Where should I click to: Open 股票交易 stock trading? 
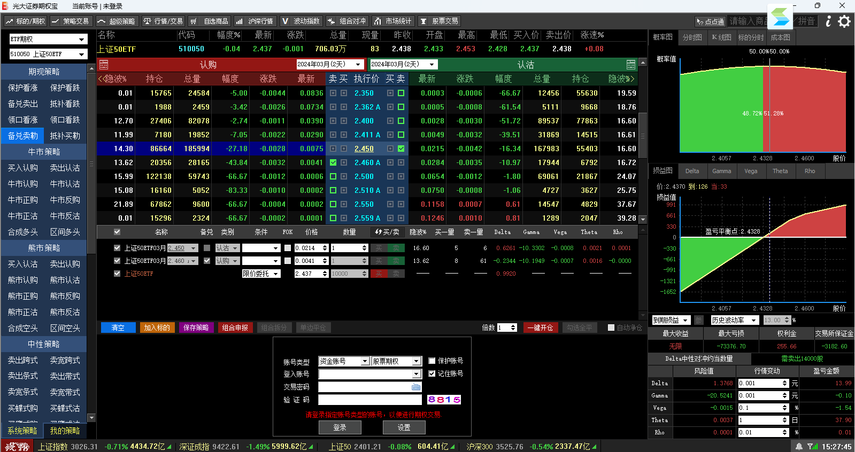coord(439,21)
